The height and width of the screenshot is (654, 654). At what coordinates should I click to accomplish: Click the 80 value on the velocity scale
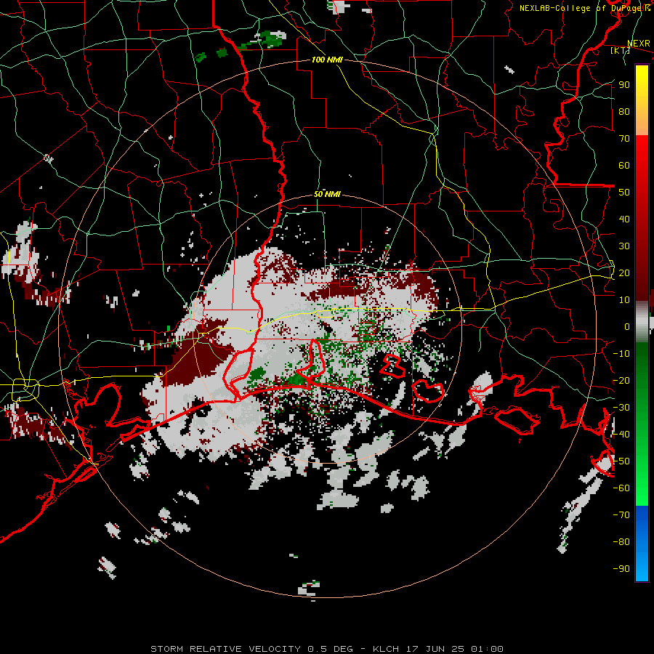pos(624,112)
